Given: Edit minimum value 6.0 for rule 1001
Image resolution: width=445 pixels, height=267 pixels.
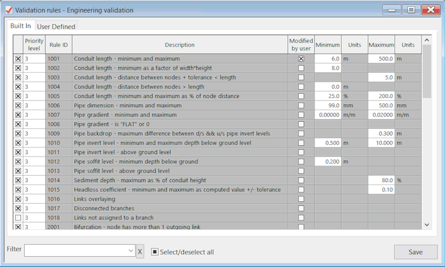Looking at the screenshot, I should point(327,59).
